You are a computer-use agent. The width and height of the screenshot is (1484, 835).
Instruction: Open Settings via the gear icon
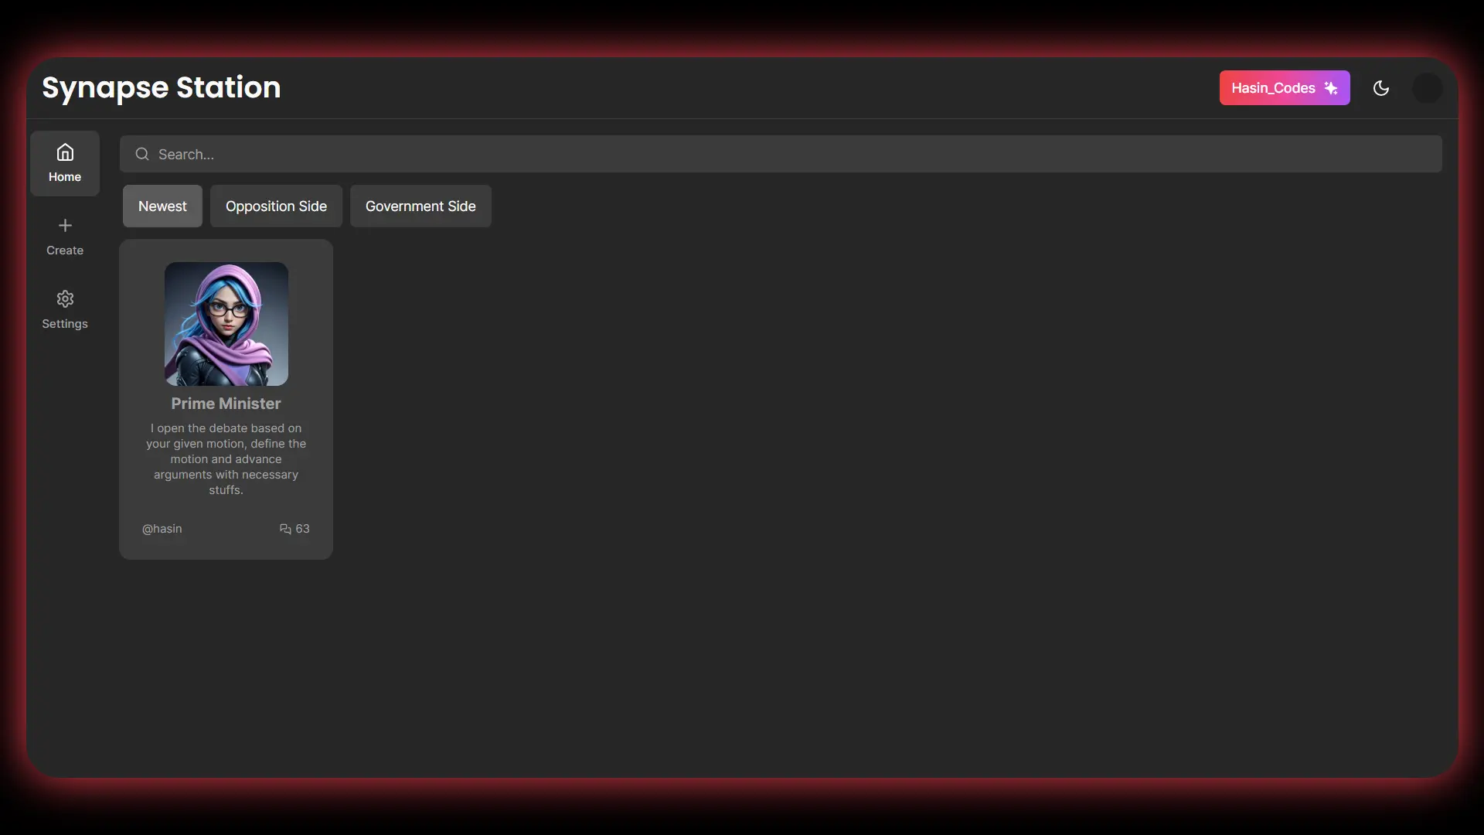coord(65,299)
